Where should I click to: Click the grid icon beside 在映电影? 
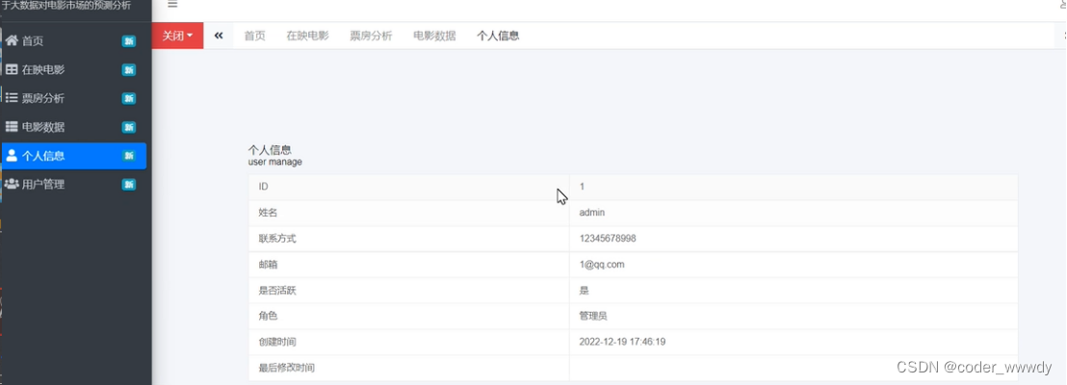click(x=12, y=69)
